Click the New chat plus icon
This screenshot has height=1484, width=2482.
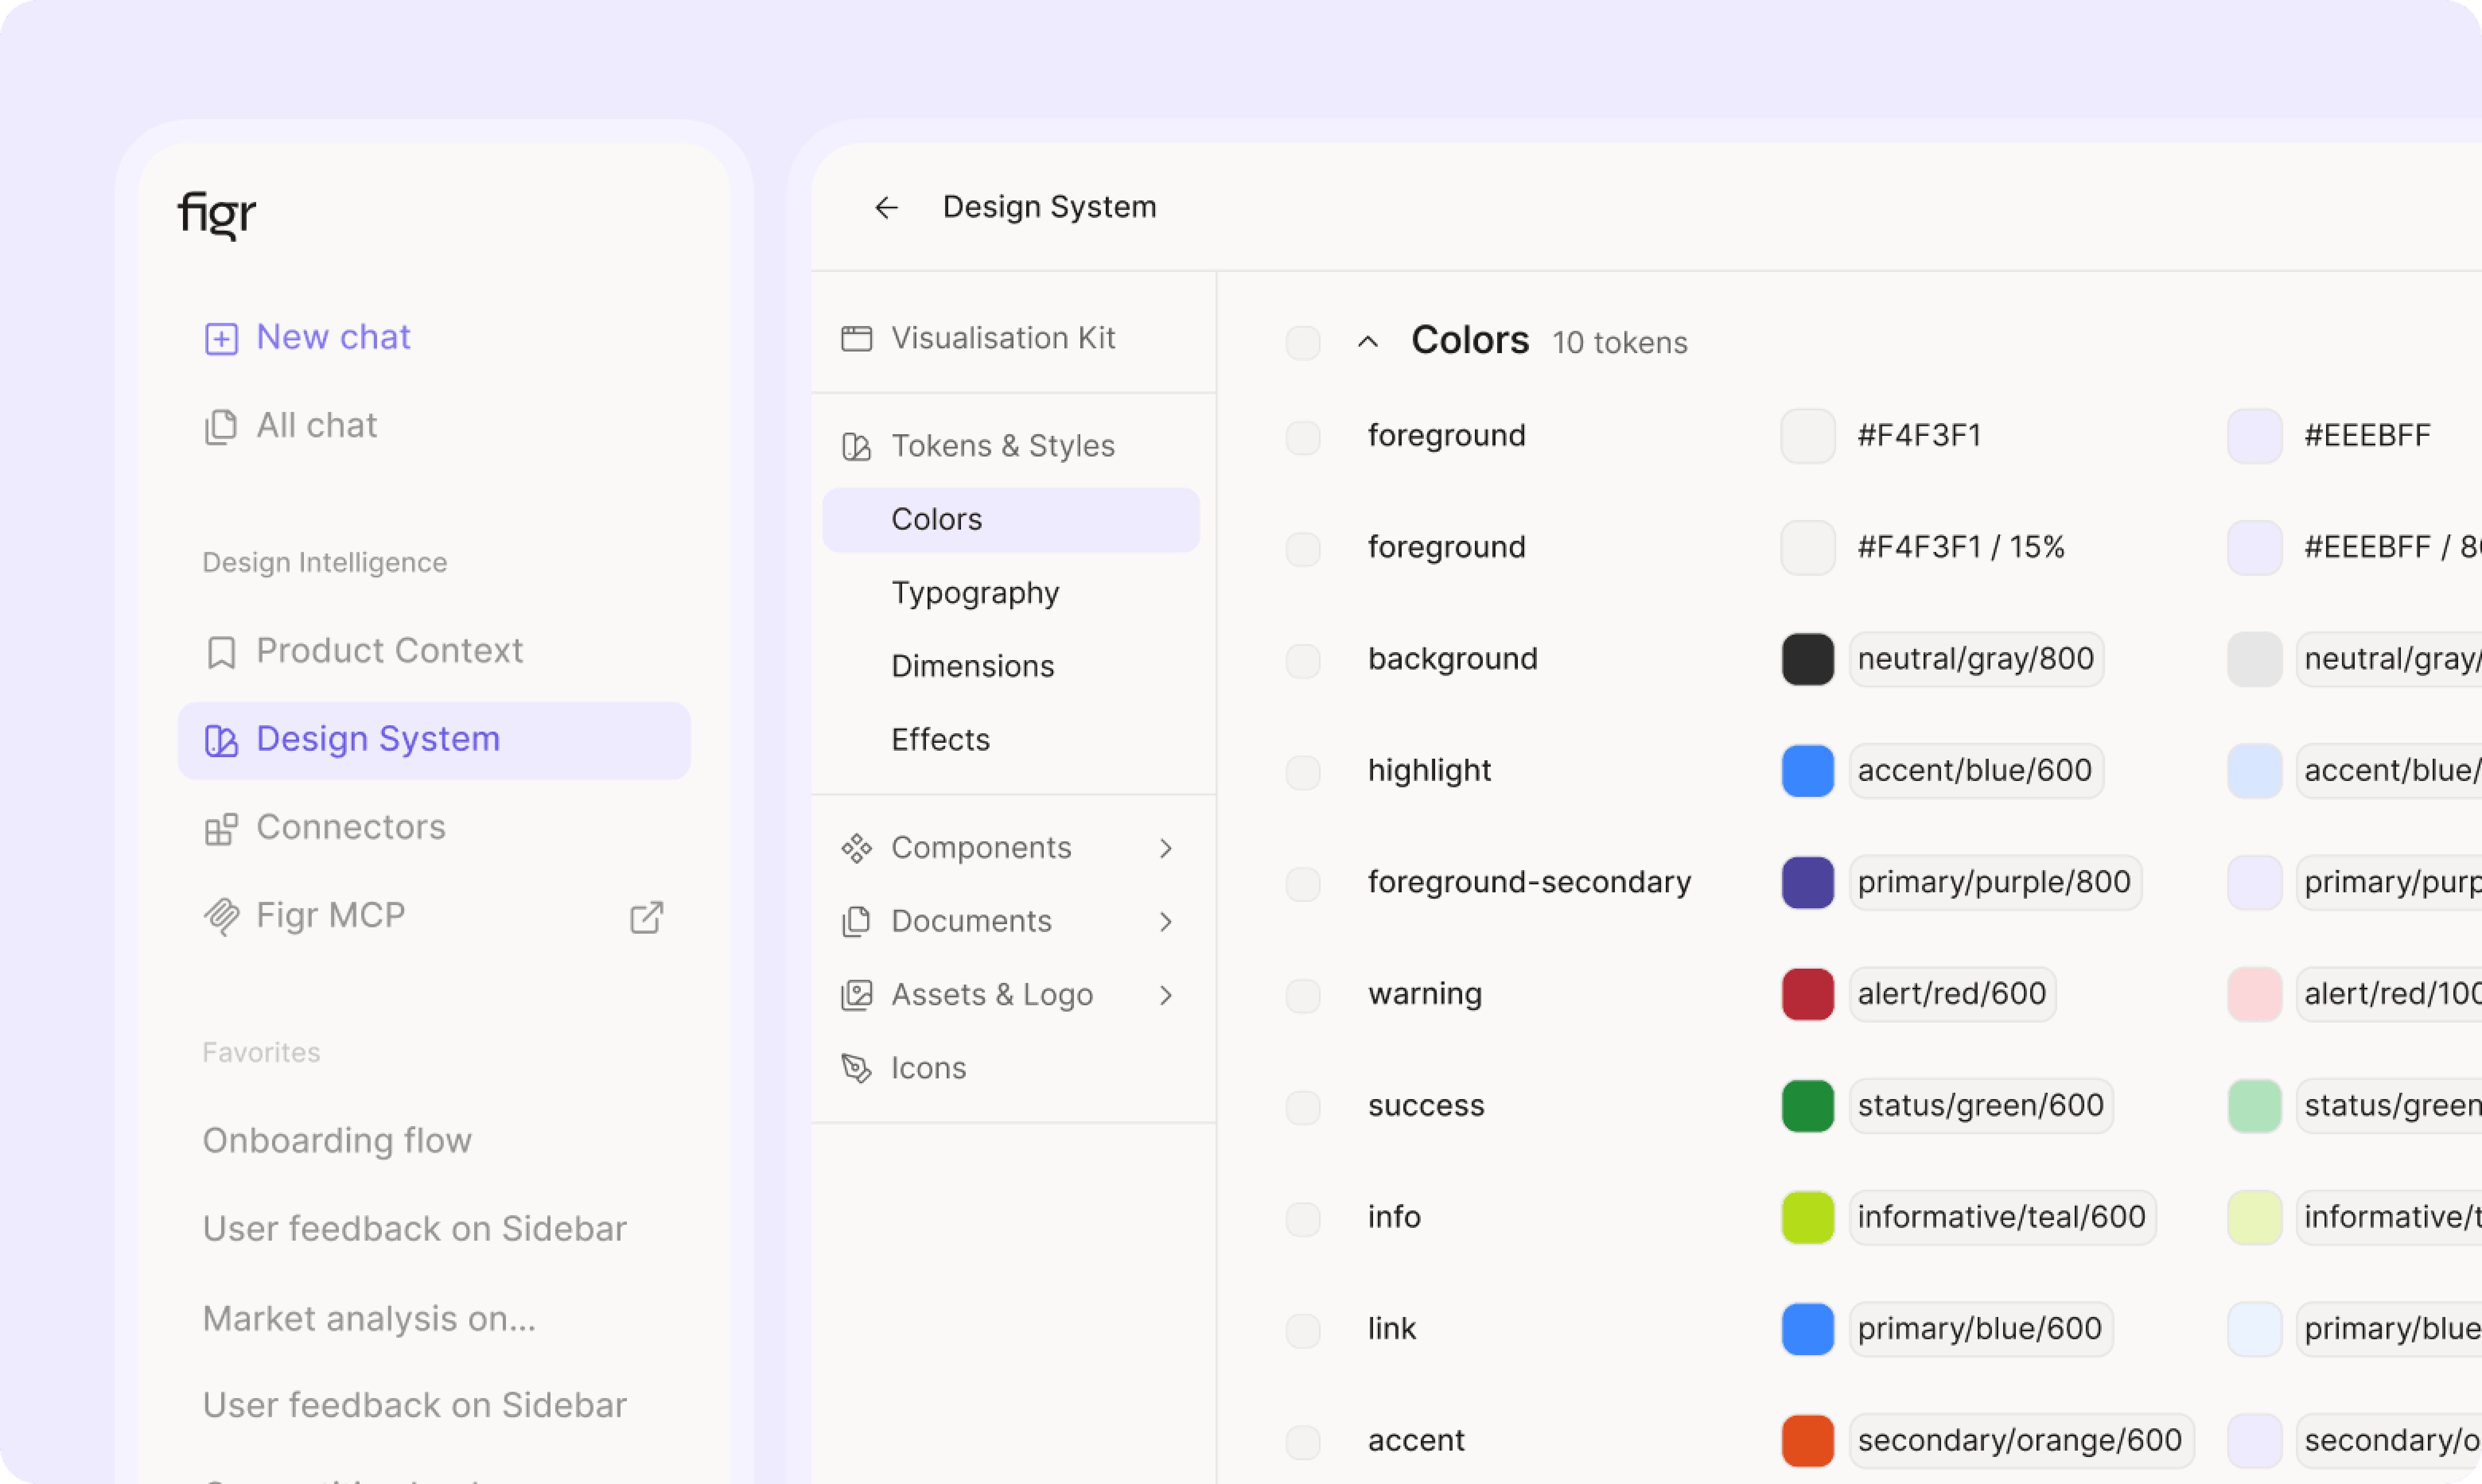coord(221,339)
